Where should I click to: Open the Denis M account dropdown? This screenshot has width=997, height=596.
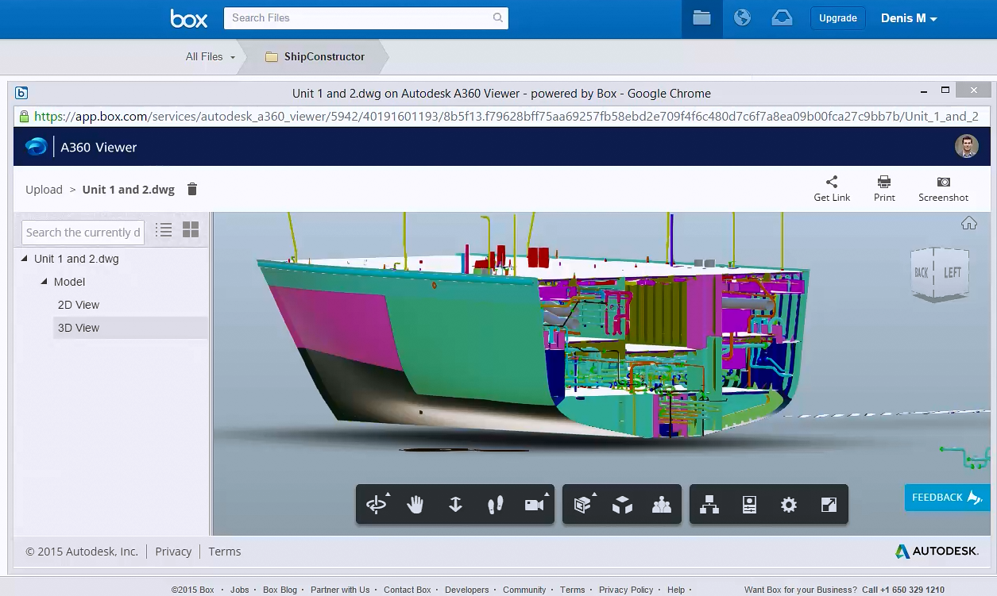pyautogui.click(x=909, y=18)
